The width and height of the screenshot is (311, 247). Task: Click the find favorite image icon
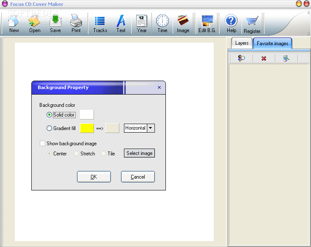coord(241,58)
